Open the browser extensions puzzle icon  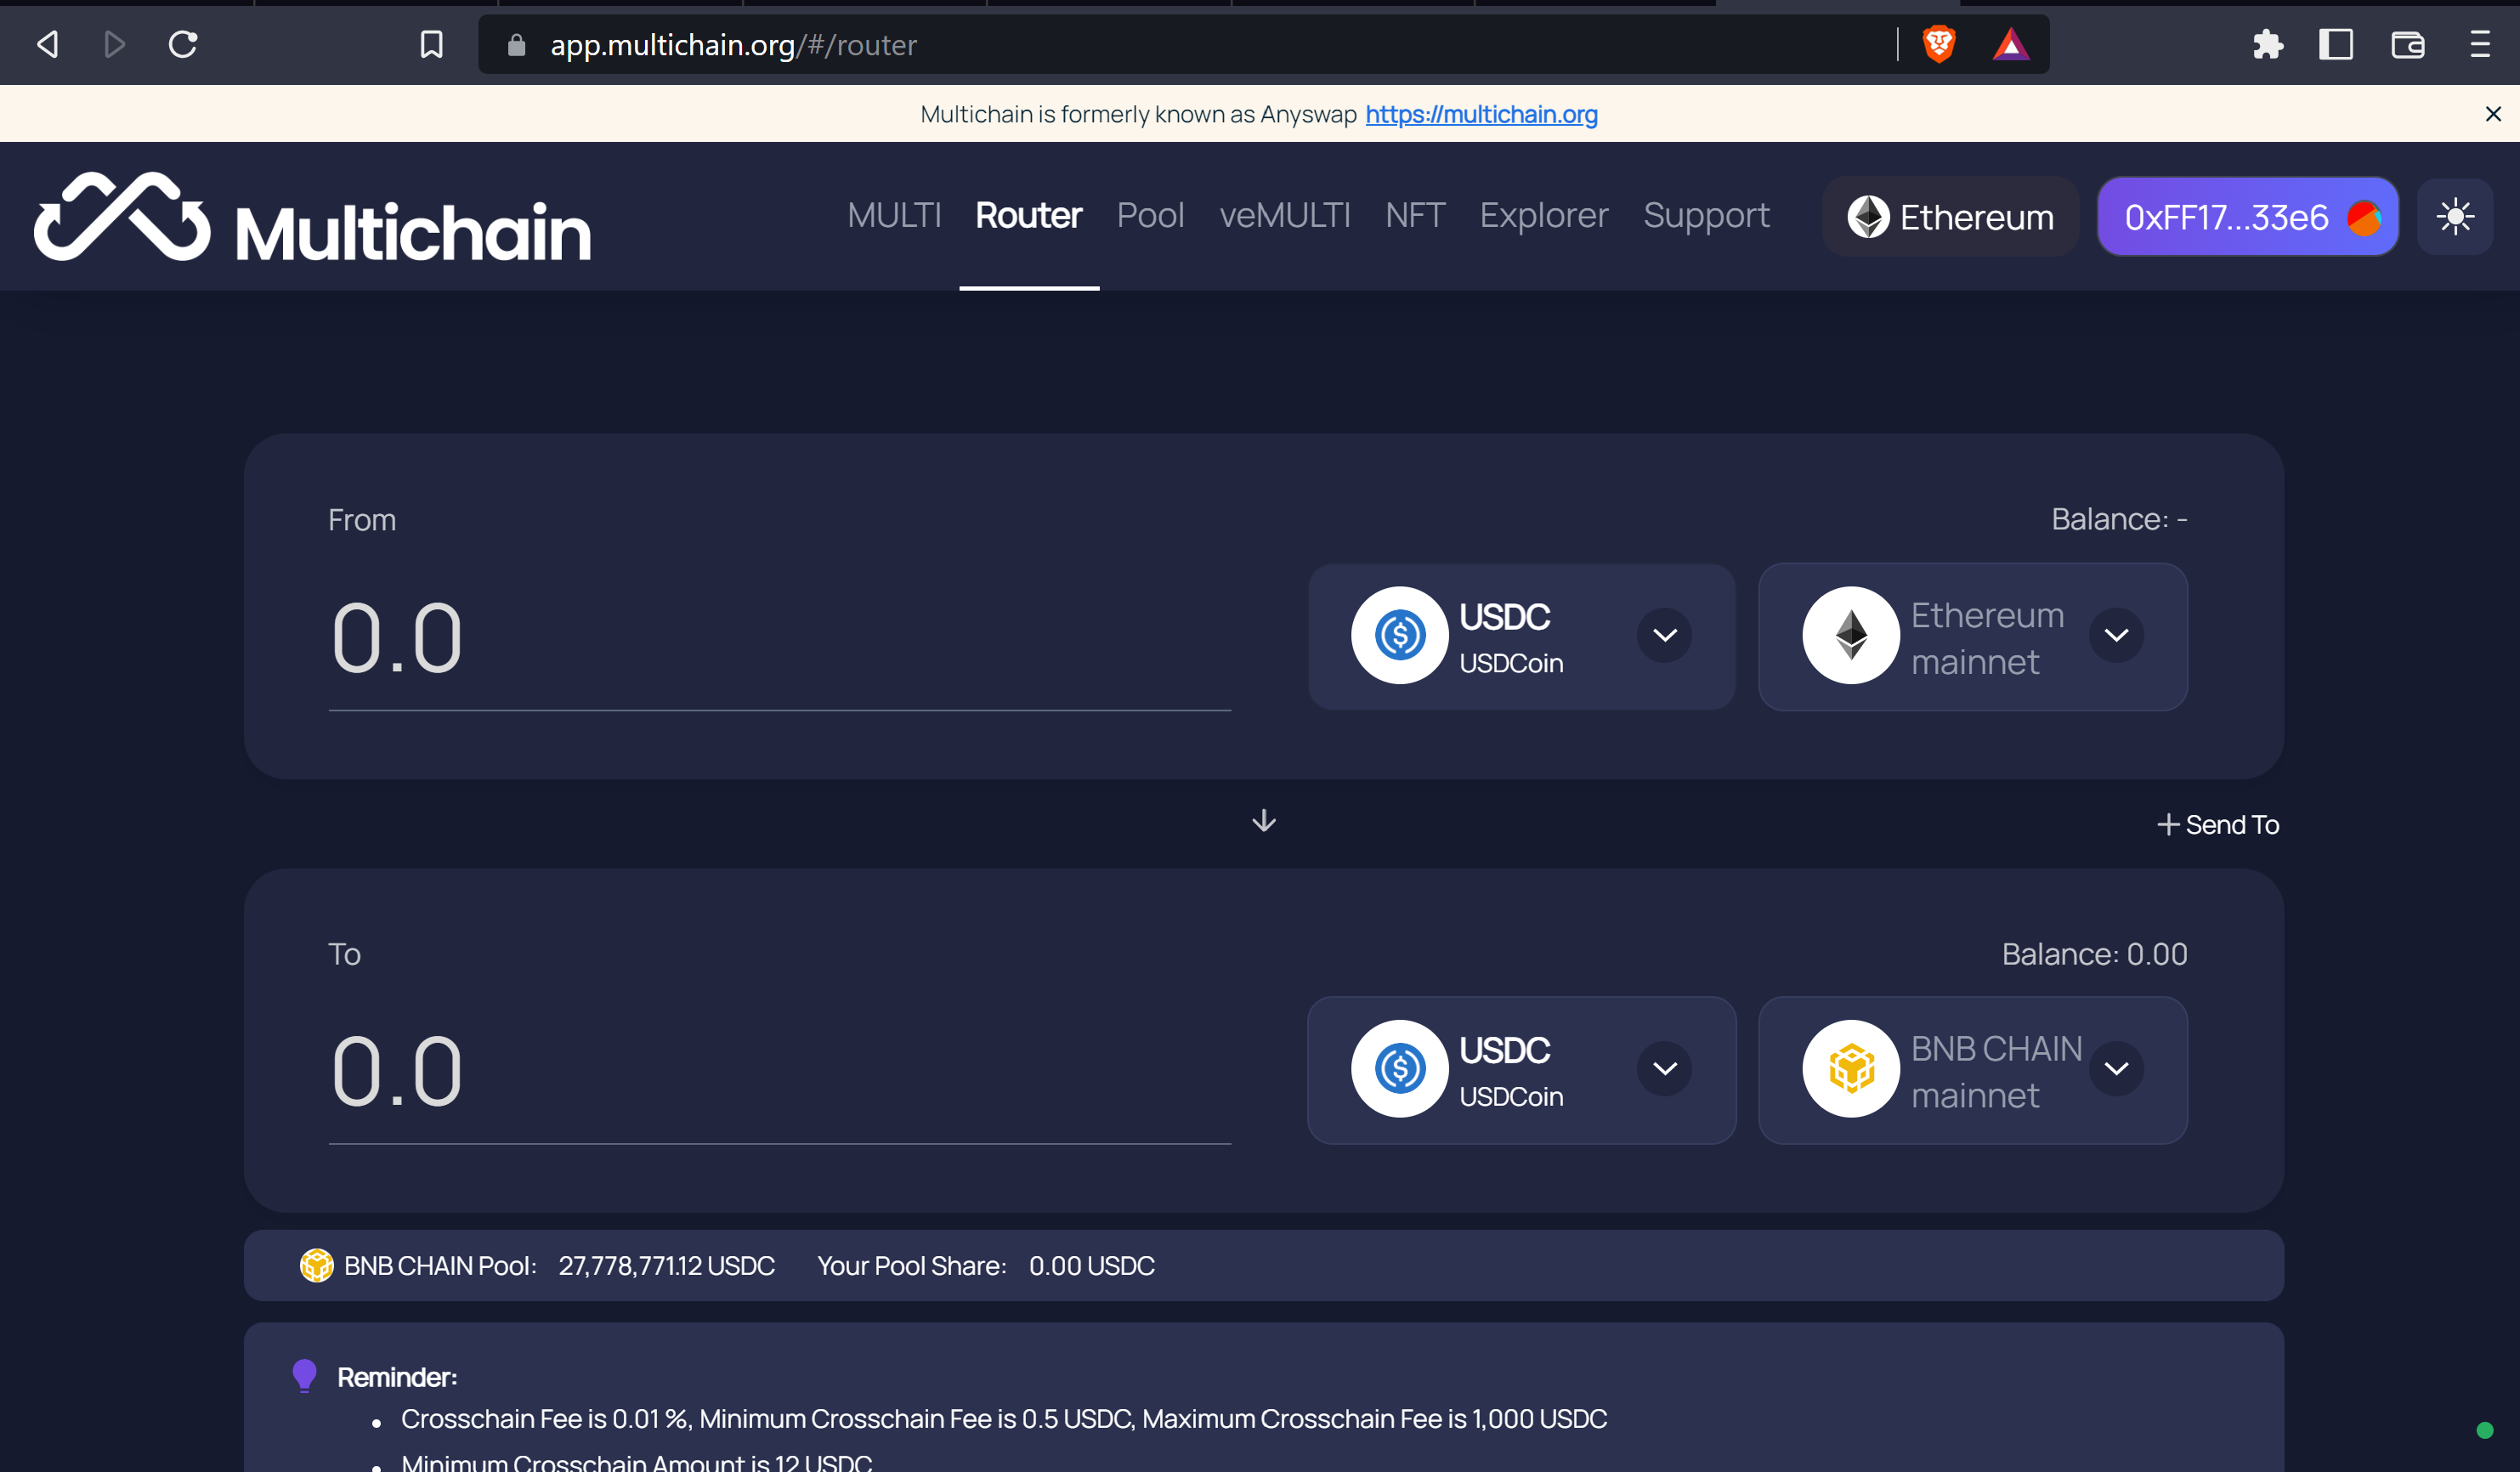[2267, 44]
